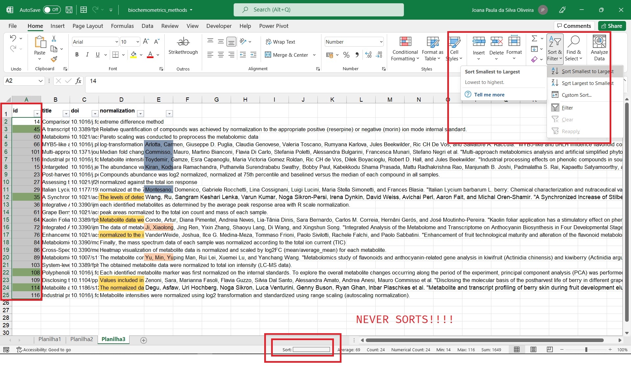Toggle the AutoSave switch

(x=52, y=10)
